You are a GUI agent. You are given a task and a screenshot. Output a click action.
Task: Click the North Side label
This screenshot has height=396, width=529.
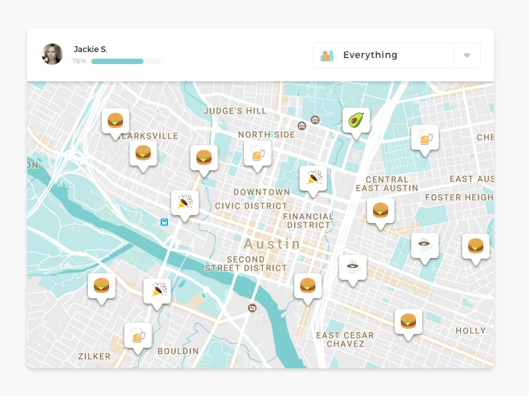[266, 135]
